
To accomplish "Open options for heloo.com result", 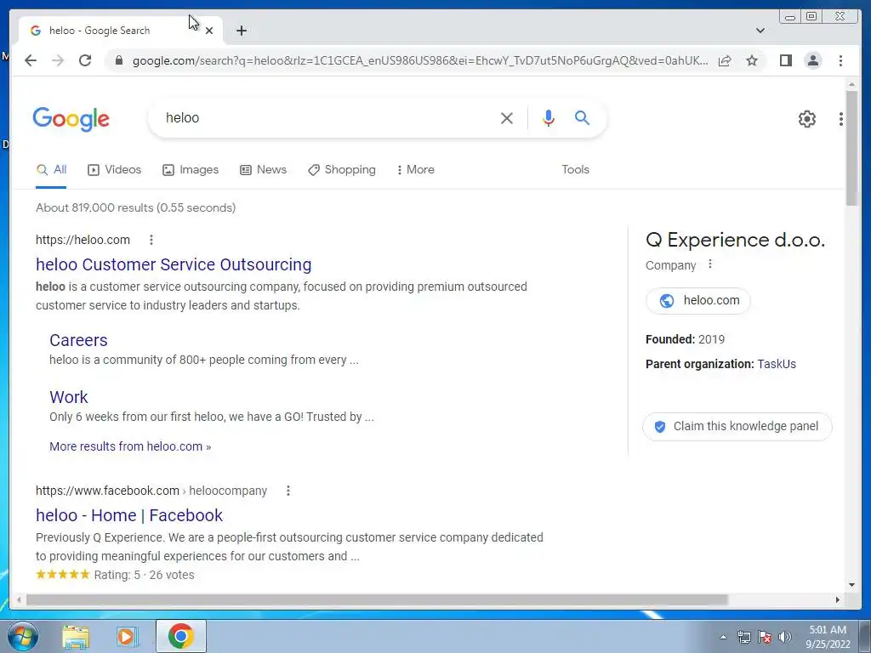I will (x=151, y=240).
